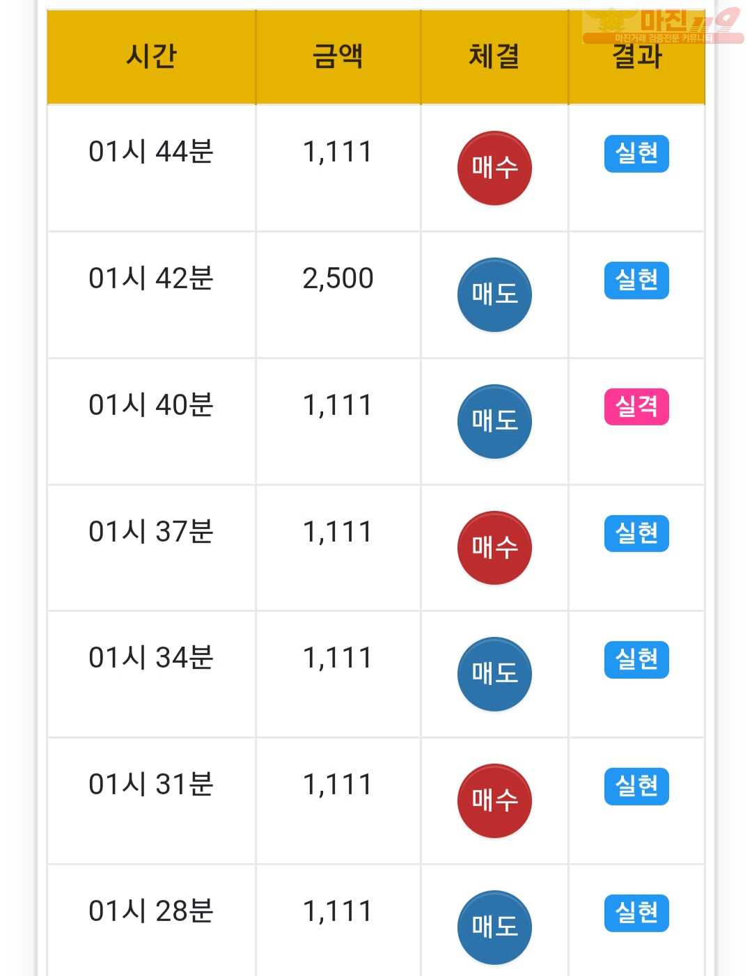Click the 실현 badge in the 01시 42분 row
Screen dimensions: 752x976
tap(636, 280)
